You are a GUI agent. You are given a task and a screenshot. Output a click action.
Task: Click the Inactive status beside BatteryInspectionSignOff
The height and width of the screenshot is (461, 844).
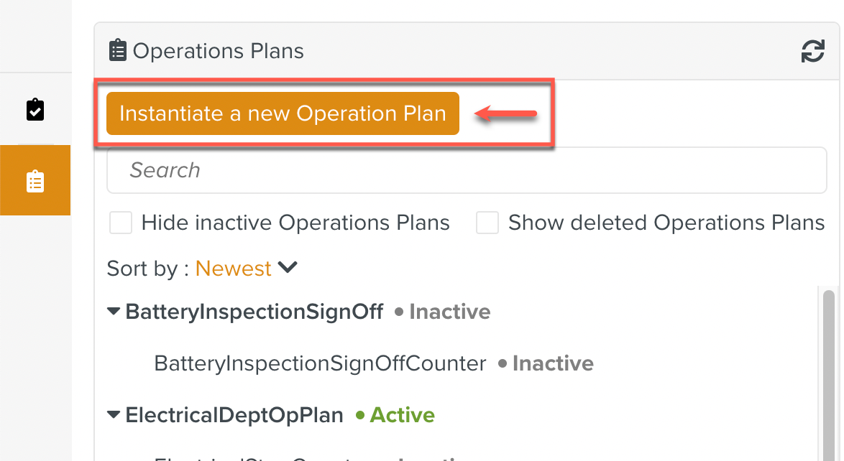tap(449, 312)
